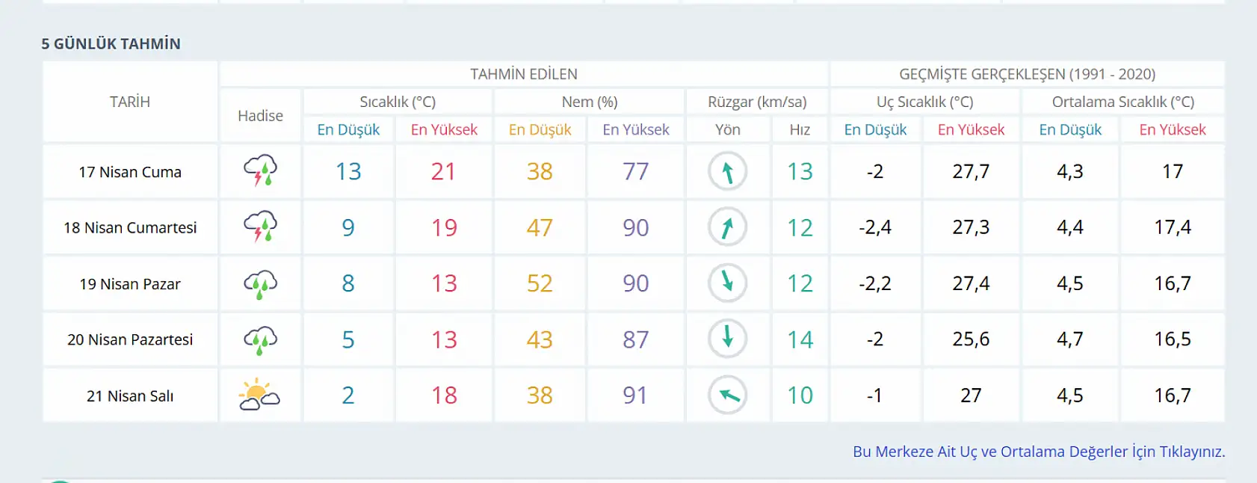
Task: Click the TAHMİN EDİLEN header
Action: [524, 74]
